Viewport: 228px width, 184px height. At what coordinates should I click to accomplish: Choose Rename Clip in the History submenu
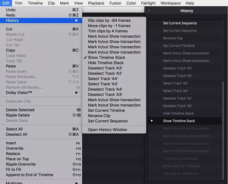tap(114, 116)
